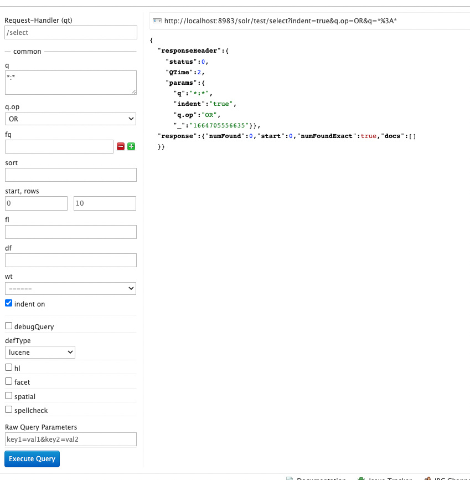Enable the hl highlighting checkbox

pyautogui.click(x=9, y=367)
